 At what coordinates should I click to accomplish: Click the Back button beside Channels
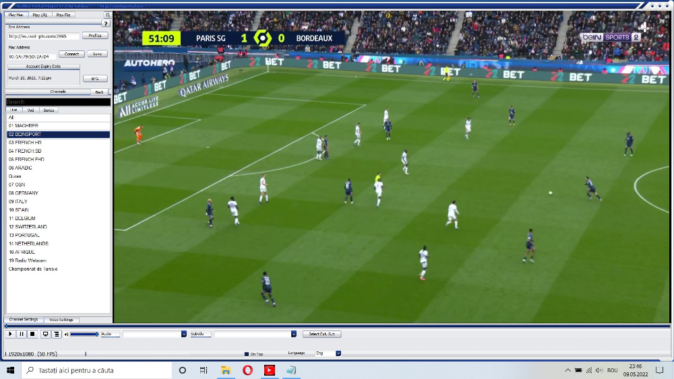coord(99,92)
